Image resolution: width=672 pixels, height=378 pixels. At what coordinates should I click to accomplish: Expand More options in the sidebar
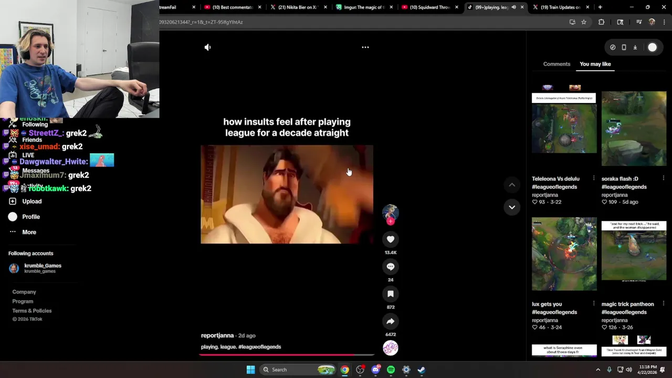click(x=23, y=232)
